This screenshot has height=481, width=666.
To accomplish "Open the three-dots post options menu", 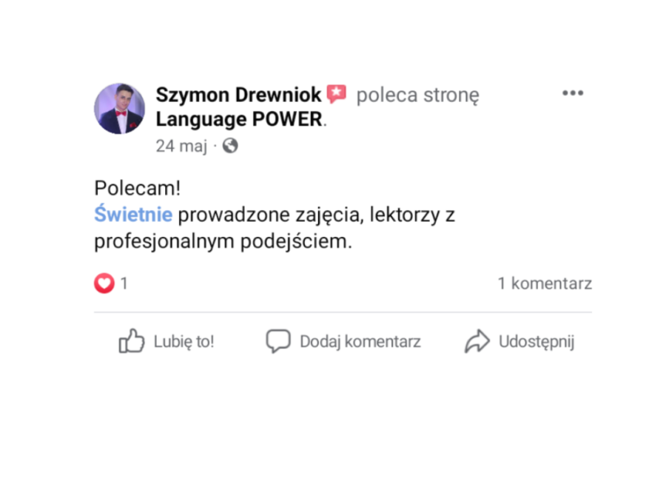I will click(x=573, y=93).
